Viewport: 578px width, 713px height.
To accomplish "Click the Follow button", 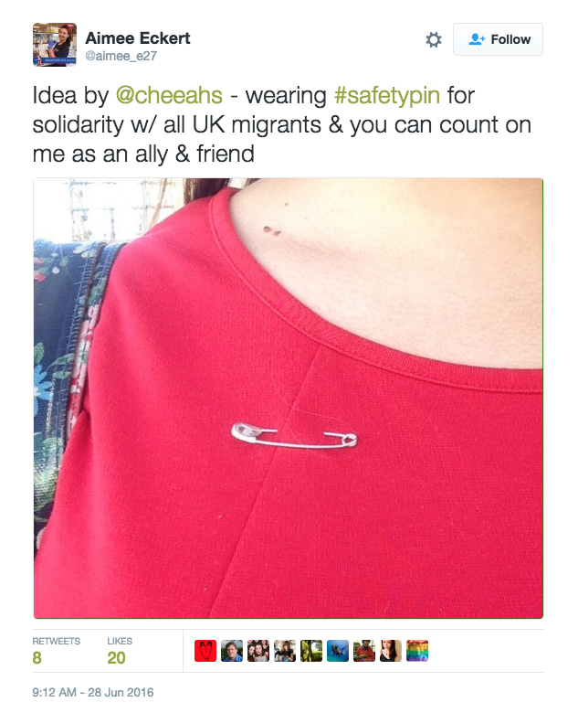I will point(498,39).
